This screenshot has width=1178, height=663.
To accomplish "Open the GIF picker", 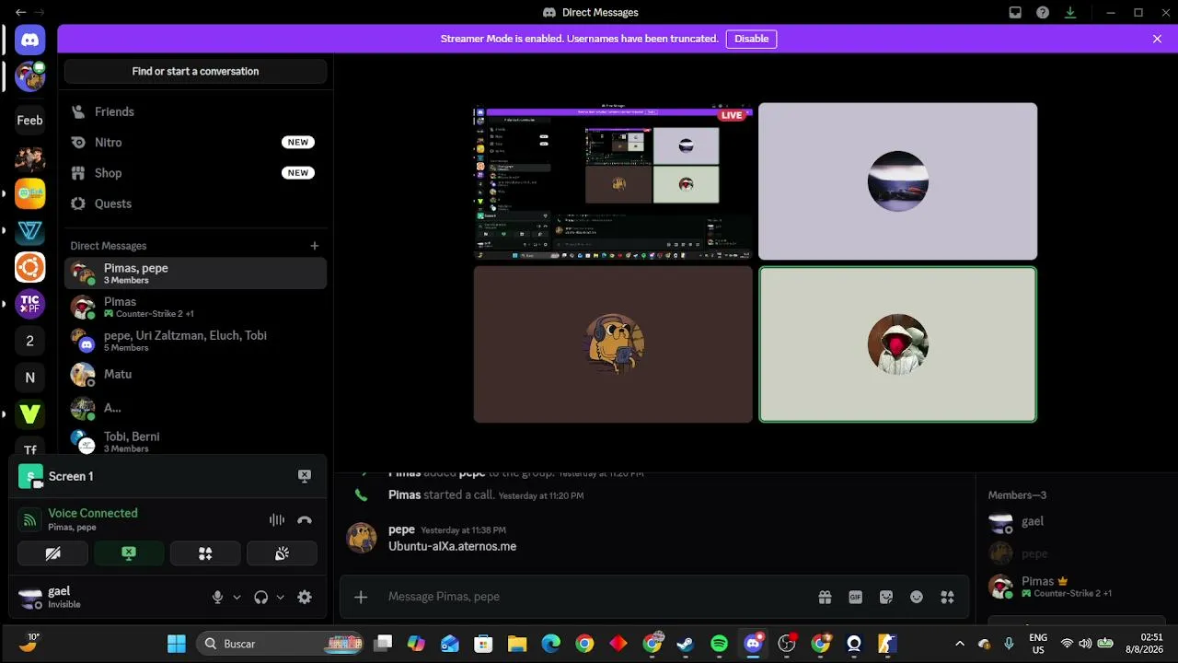I will tap(855, 597).
